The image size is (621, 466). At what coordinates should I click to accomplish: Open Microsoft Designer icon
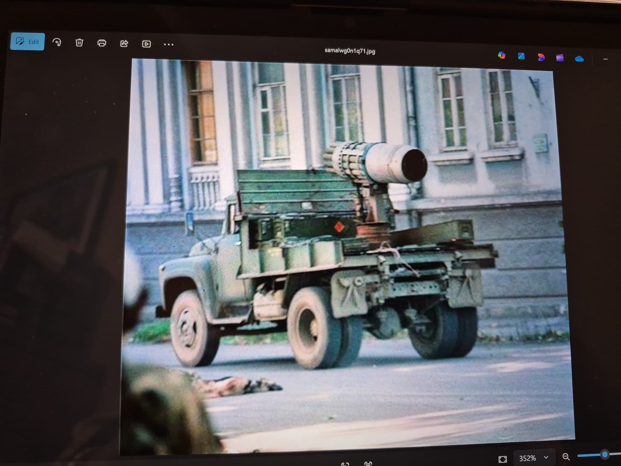(x=541, y=57)
